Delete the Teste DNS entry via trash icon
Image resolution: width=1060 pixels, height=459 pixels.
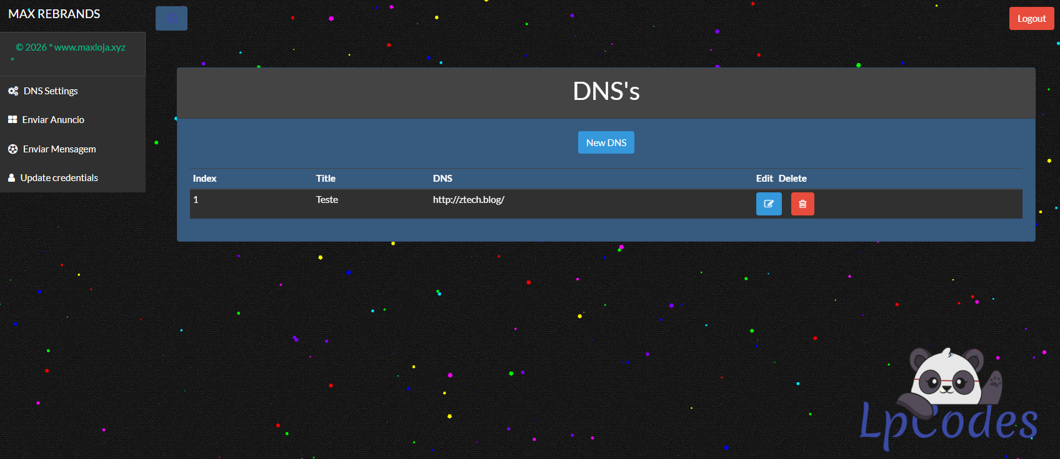(x=802, y=204)
